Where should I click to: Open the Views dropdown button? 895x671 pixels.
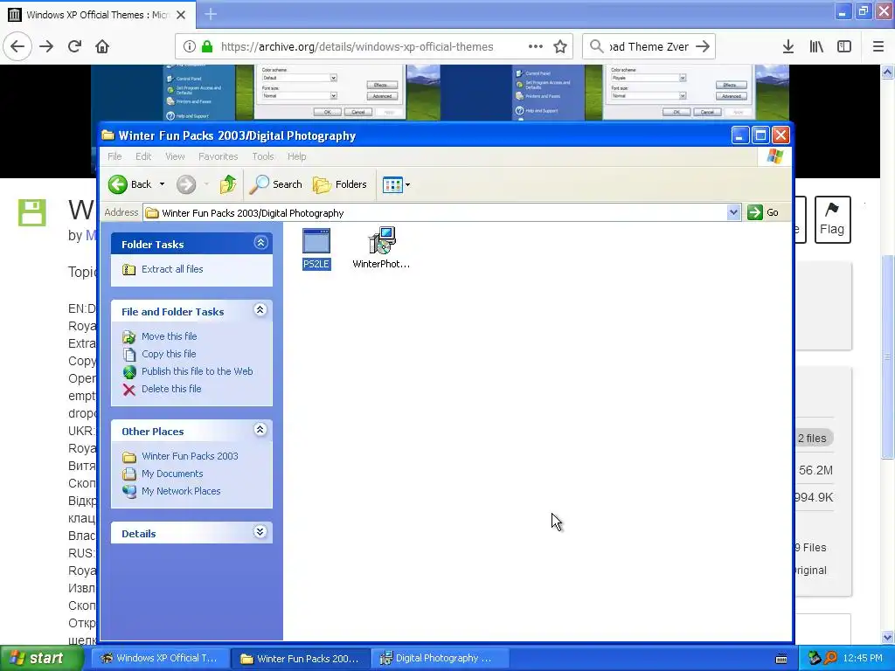tap(396, 184)
